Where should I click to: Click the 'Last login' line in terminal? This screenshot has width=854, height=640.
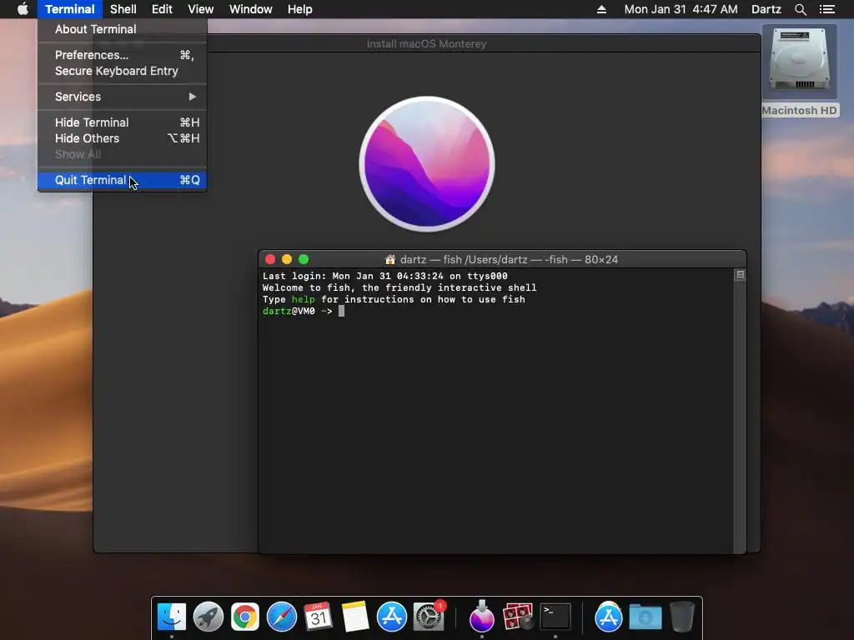[x=385, y=276]
